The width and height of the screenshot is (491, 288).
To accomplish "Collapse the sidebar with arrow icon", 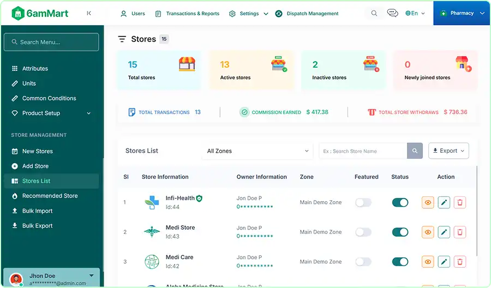I will point(89,13).
